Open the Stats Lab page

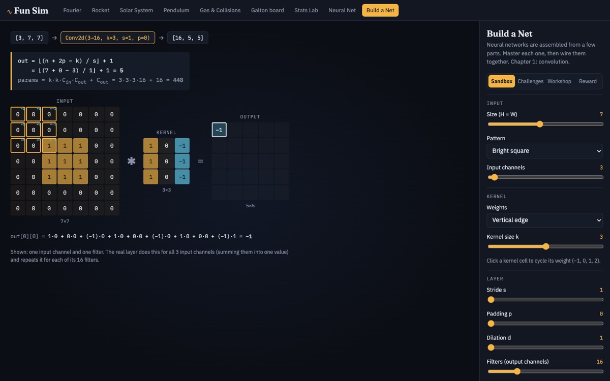(x=306, y=10)
